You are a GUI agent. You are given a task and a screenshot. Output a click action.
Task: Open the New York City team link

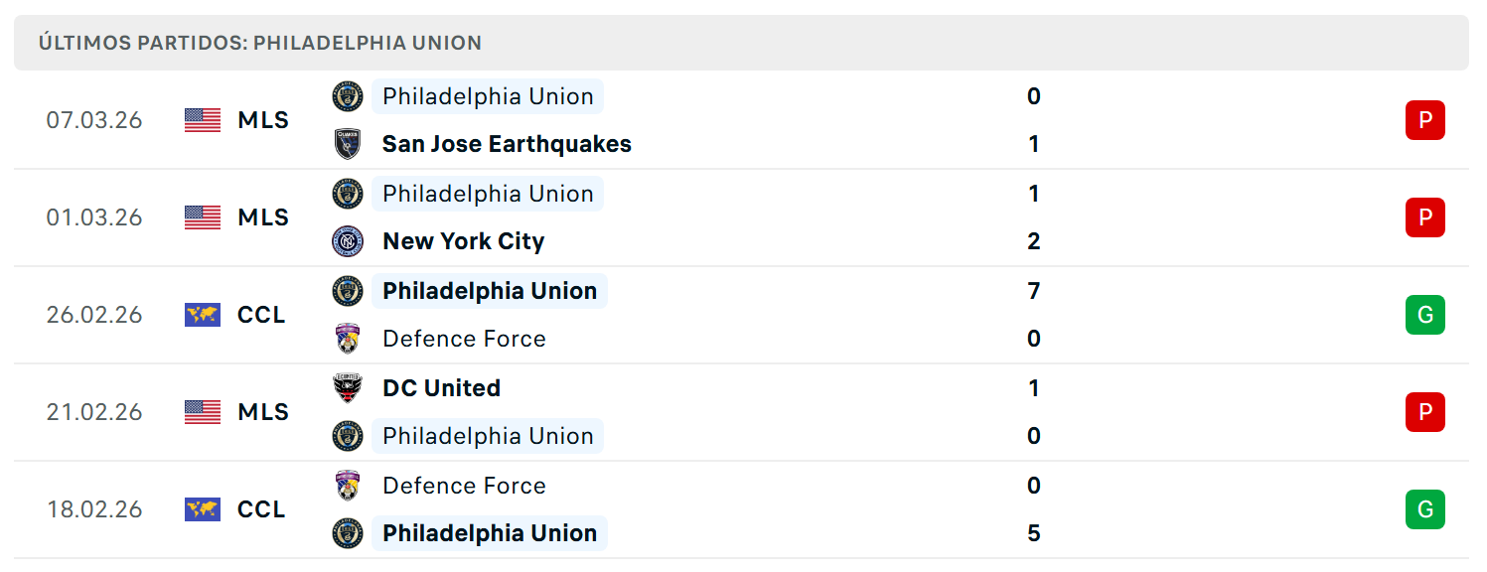click(x=464, y=241)
